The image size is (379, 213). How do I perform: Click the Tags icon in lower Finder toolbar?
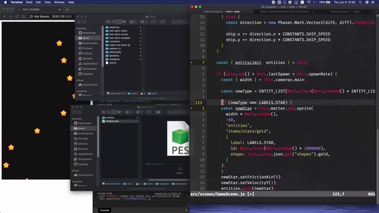tap(158, 112)
